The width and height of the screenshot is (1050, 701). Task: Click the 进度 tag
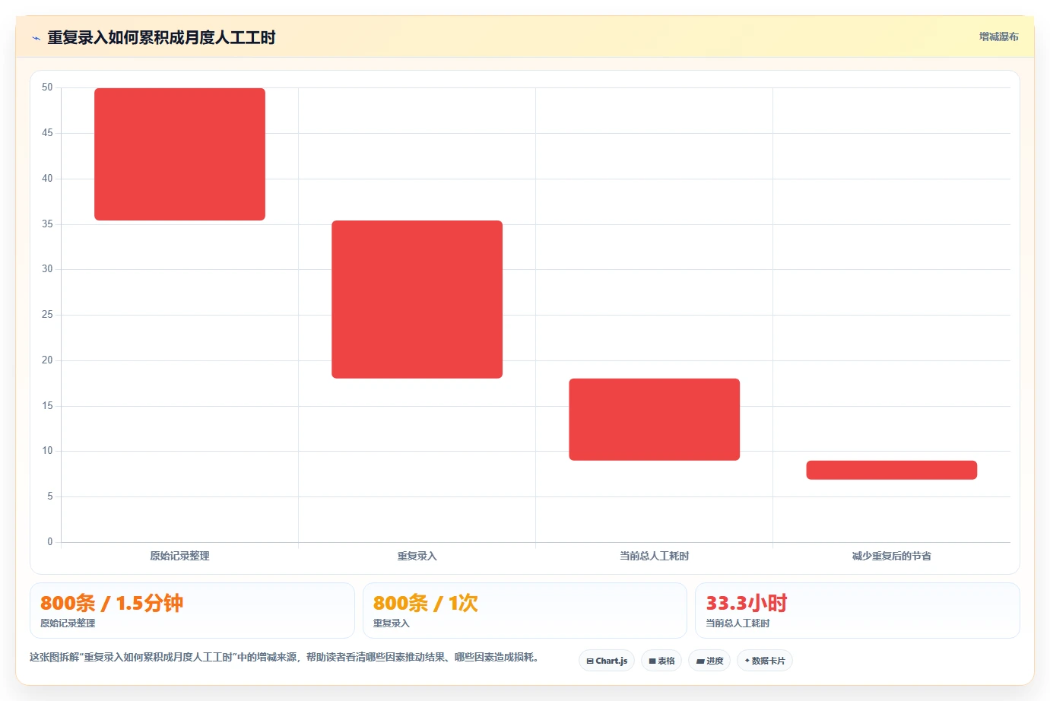709,661
